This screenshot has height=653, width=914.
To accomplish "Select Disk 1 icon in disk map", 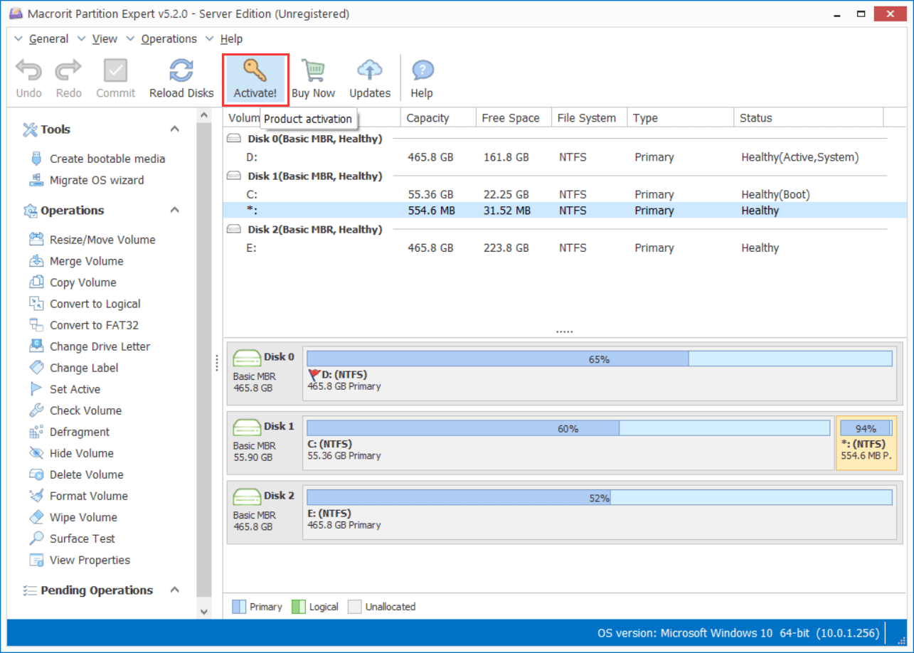I will 248,428.
